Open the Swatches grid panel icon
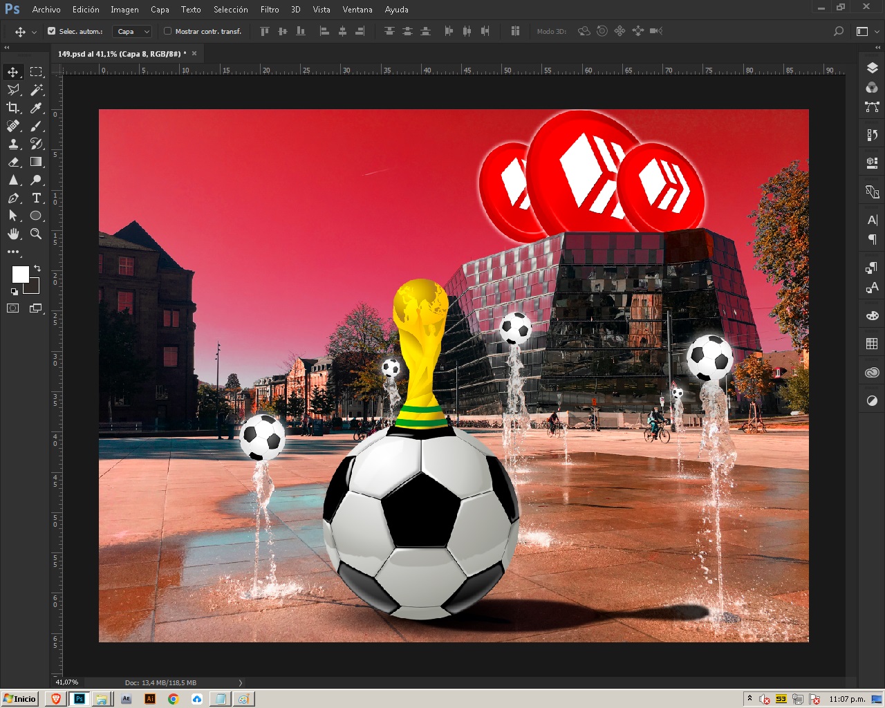Image resolution: width=885 pixels, height=708 pixels. [872, 344]
